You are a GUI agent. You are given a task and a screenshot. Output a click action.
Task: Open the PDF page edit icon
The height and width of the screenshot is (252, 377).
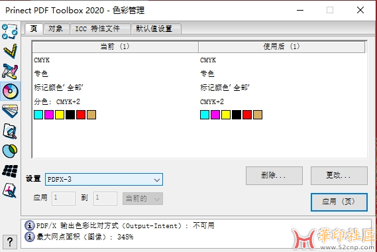pyautogui.click(x=10, y=190)
